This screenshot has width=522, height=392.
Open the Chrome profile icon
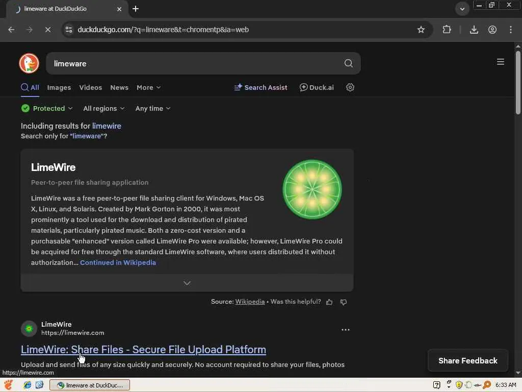tap(492, 30)
